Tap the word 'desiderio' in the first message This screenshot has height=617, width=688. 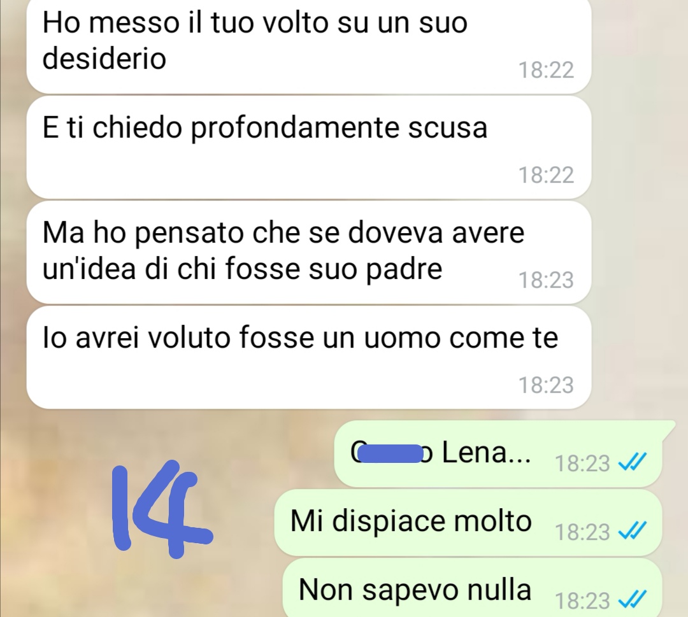click(104, 58)
